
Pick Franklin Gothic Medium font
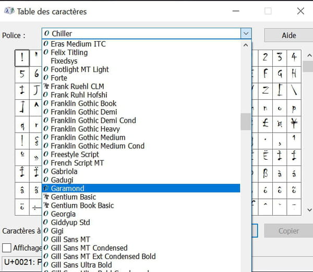click(x=141, y=137)
